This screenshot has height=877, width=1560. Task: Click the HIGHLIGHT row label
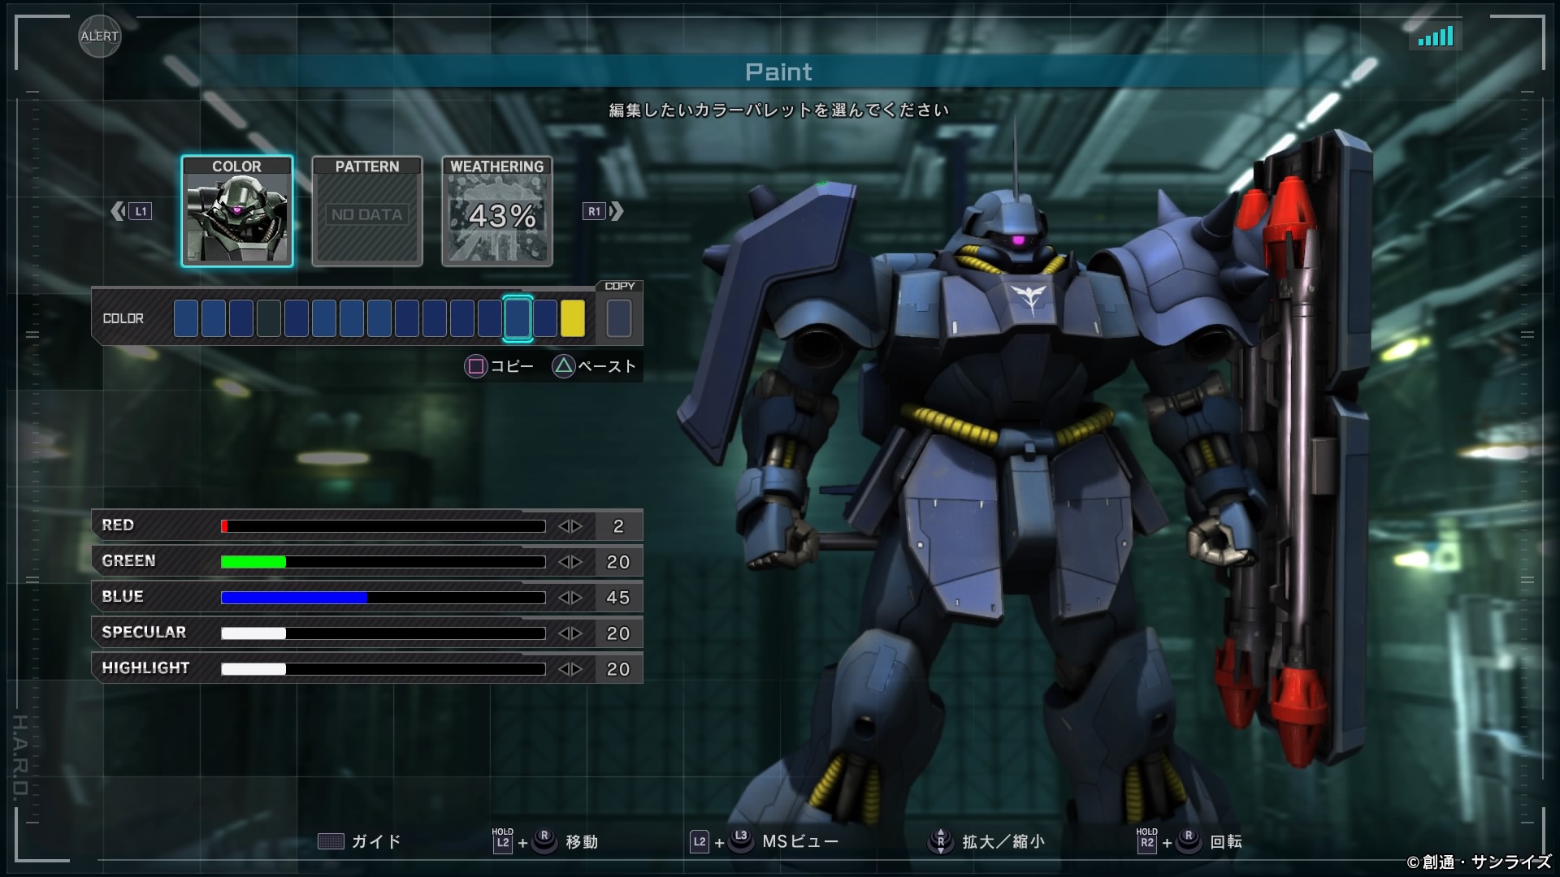coord(145,668)
